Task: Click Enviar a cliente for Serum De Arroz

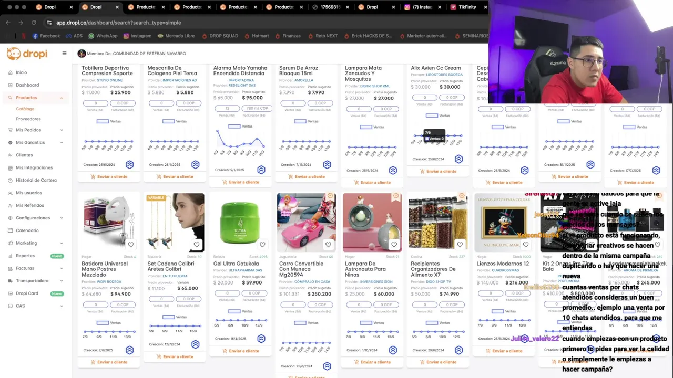Action: [x=306, y=177]
